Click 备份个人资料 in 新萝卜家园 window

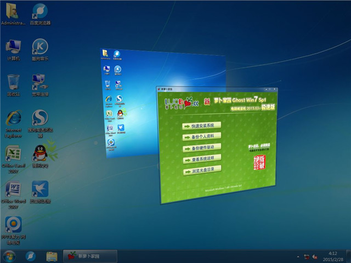[x=202, y=136]
